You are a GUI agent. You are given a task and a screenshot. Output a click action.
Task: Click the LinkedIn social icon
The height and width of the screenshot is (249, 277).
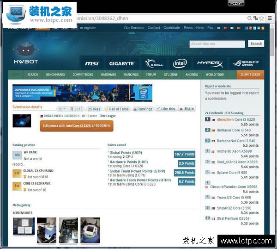pos(259,28)
